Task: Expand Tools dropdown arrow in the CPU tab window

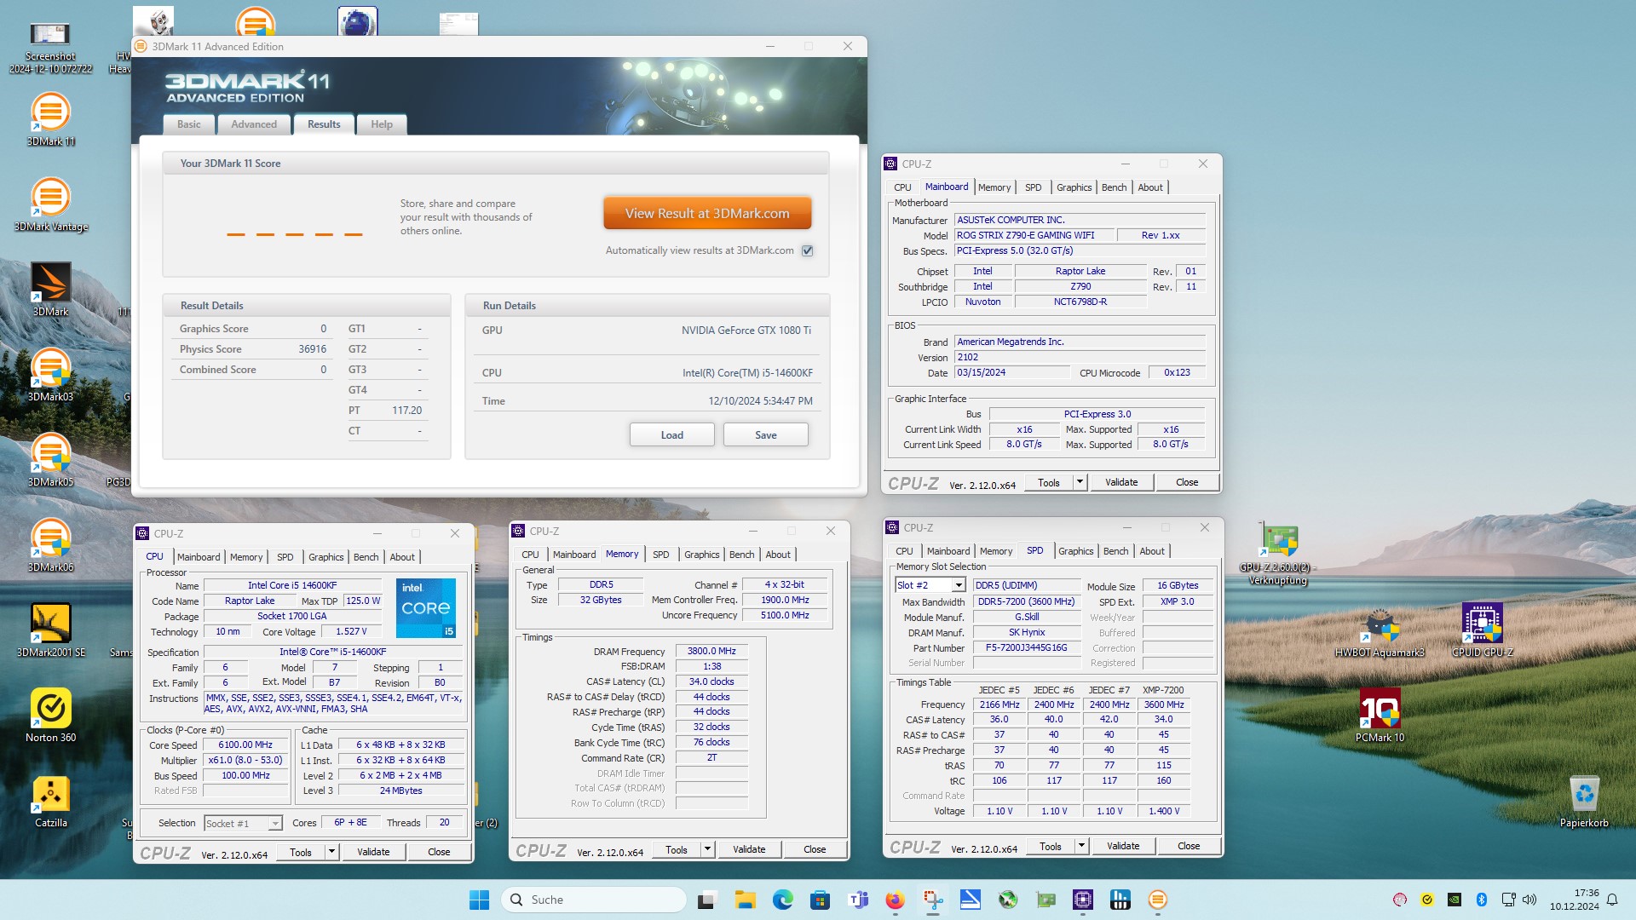Action: 331,852
